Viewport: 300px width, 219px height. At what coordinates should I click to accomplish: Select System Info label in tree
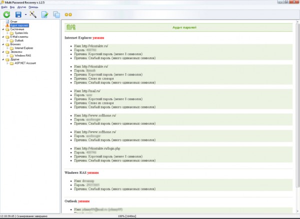coord(21,33)
